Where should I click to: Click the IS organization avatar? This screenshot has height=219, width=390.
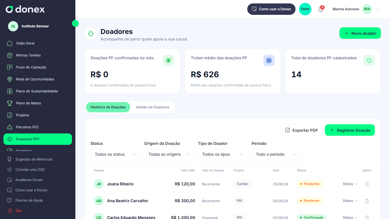[x=13, y=26]
